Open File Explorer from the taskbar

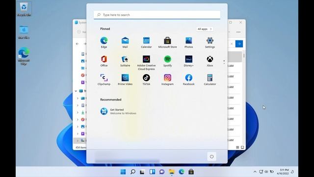tap(172, 172)
